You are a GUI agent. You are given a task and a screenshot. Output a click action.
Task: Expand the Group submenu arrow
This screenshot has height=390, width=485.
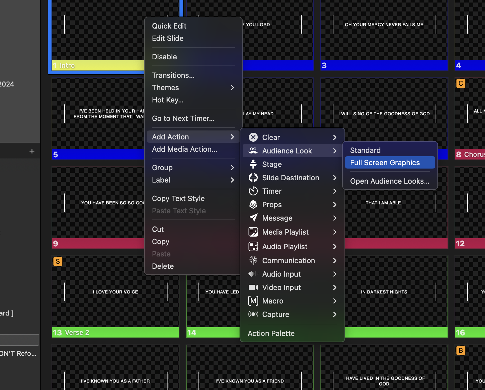point(232,168)
